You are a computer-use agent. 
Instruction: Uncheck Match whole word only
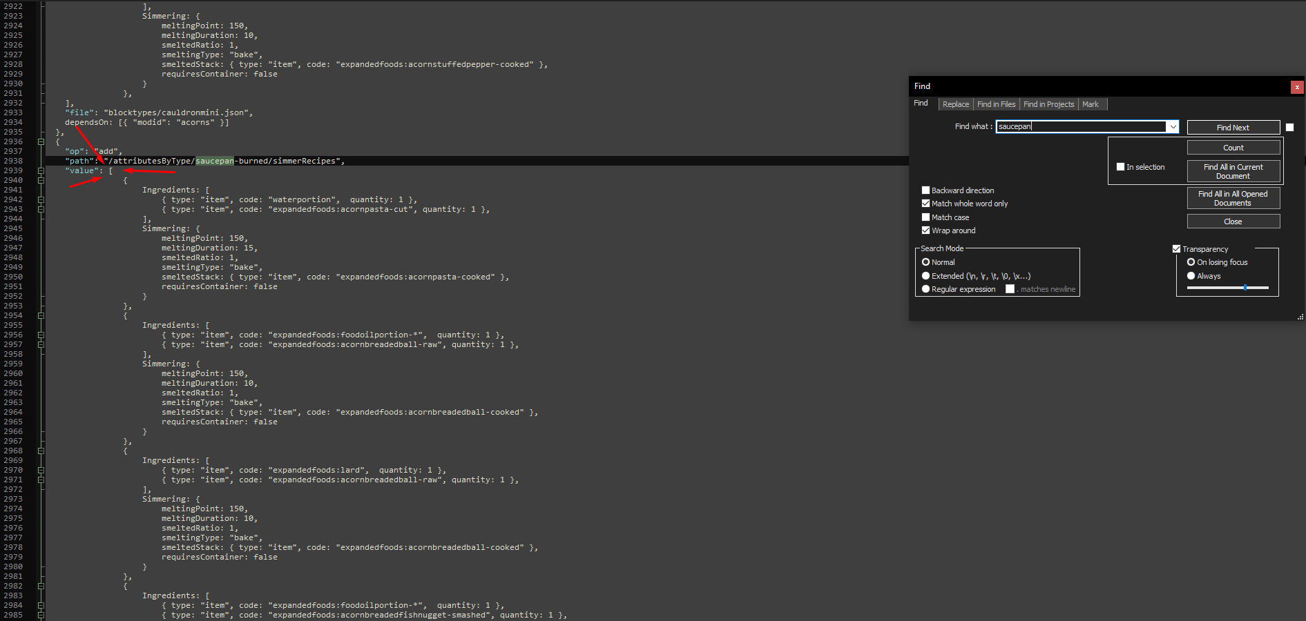click(925, 204)
